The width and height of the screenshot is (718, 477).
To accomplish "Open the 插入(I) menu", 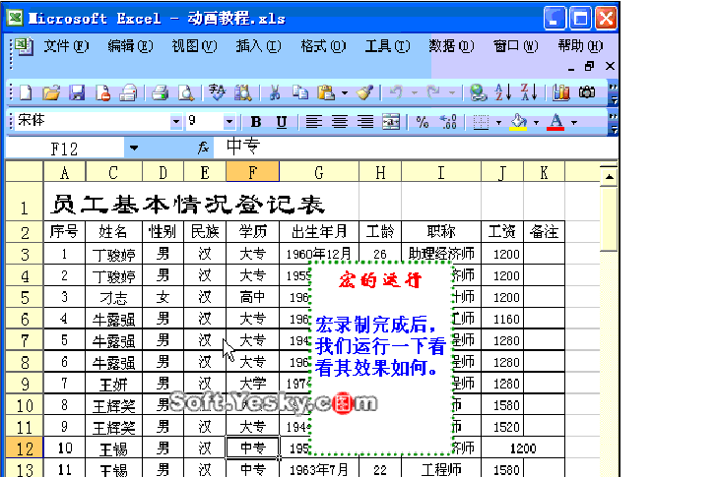I will coord(258,46).
